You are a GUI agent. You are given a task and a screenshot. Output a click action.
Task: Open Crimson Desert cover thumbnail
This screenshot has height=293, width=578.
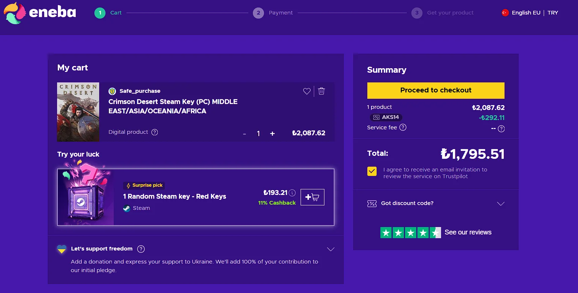(x=78, y=112)
